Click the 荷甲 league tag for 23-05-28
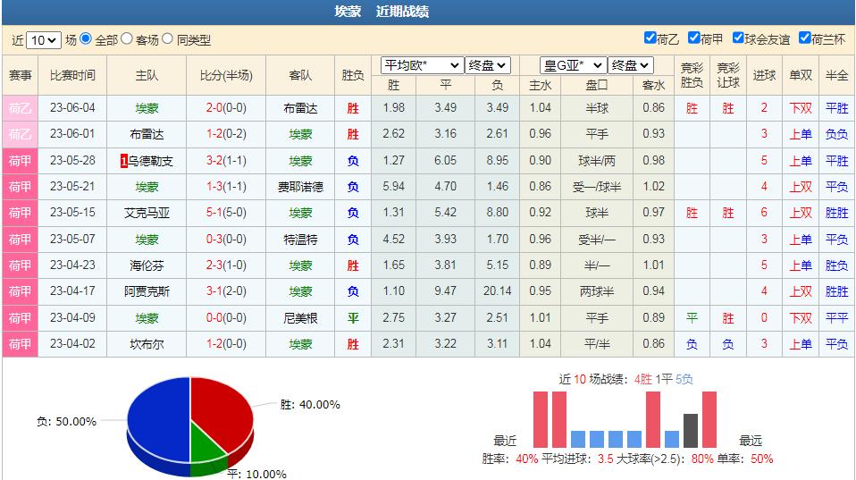 tap(21, 161)
